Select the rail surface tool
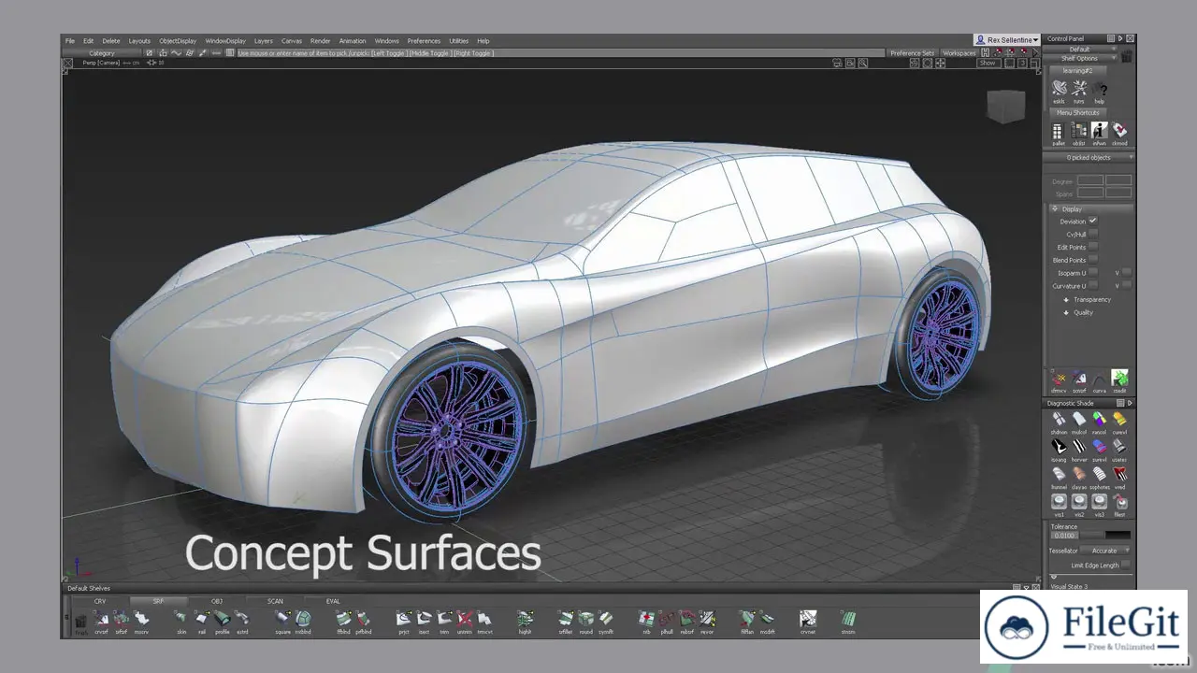Screen dimensions: 1197x673 [x=201, y=621]
